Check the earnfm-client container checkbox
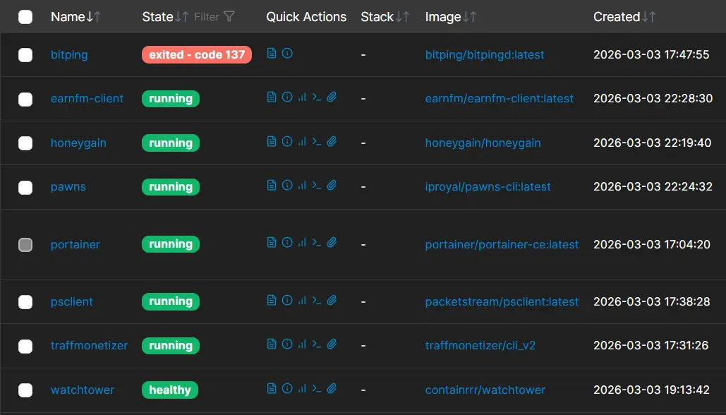The width and height of the screenshot is (726, 415). click(25, 99)
